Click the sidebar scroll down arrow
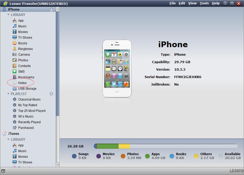The width and height of the screenshot is (244, 175). tap(58, 165)
